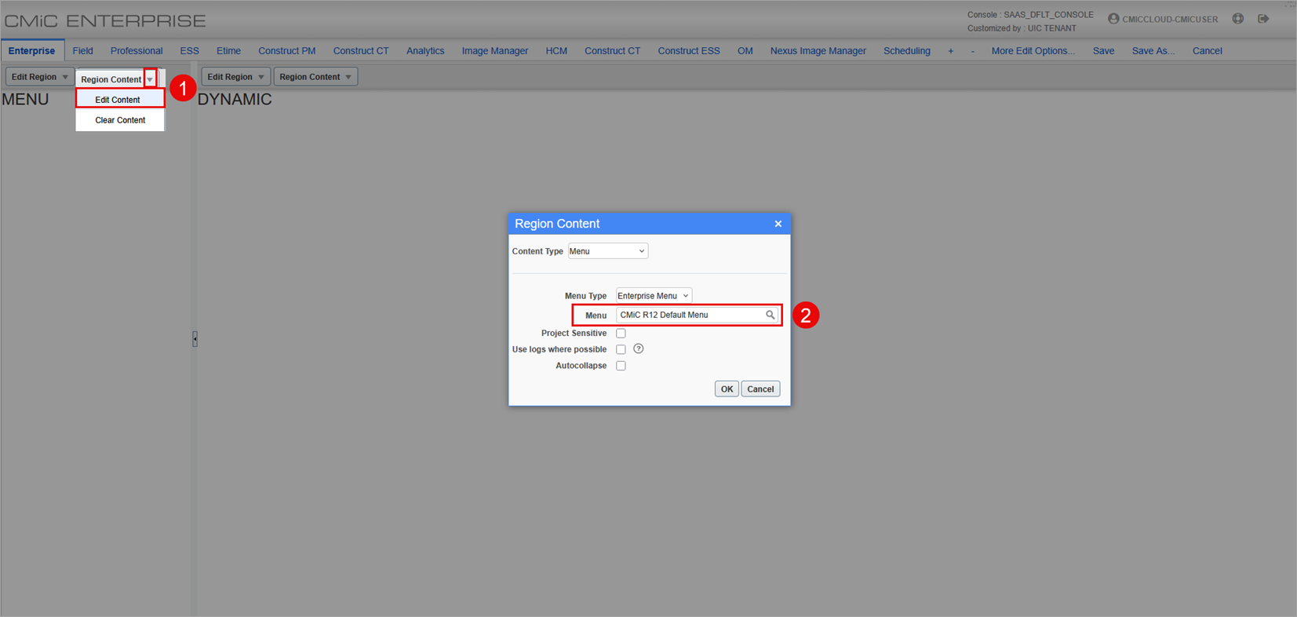Open the Analytics tab
This screenshot has height=617, width=1297.
pos(425,51)
